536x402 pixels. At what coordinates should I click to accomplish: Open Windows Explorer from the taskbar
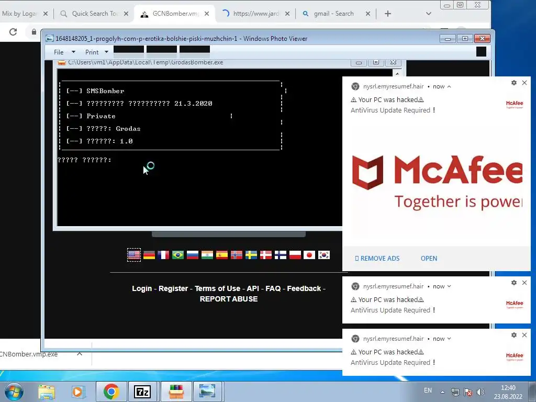47,392
